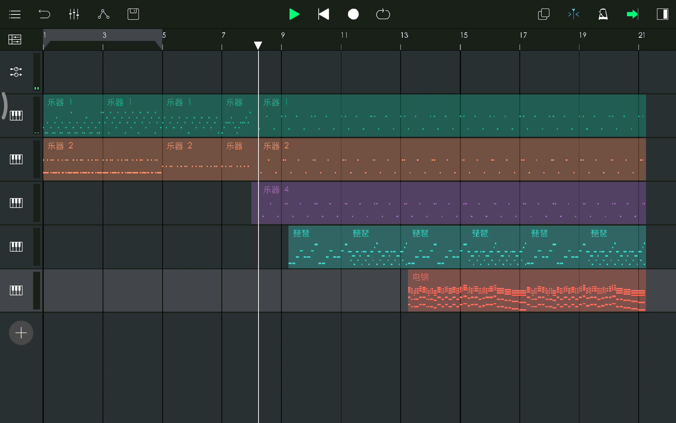Select the 电钢 red clip
Screen dimensions: 676x423
(x=527, y=290)
